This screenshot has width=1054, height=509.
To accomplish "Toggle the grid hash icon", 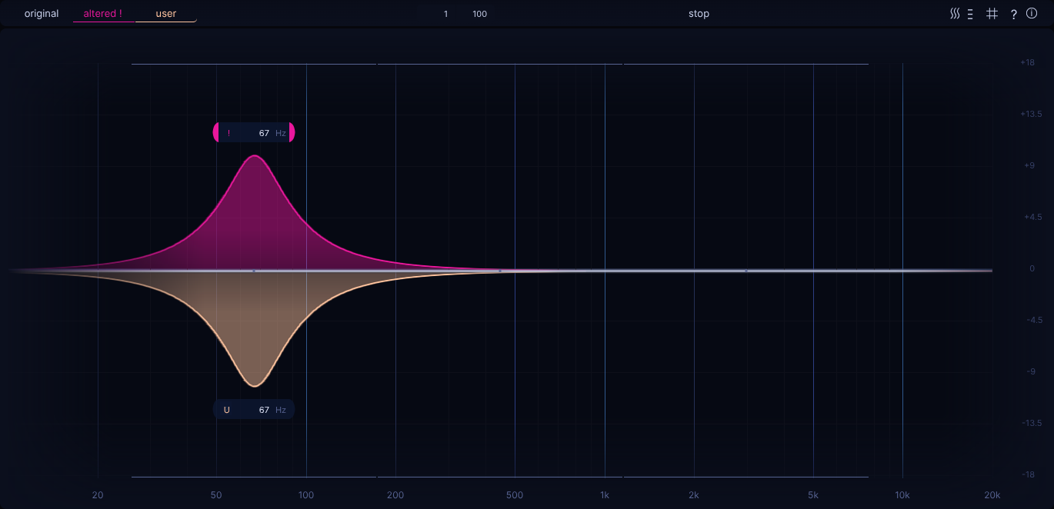I will [x=992, y=14].
